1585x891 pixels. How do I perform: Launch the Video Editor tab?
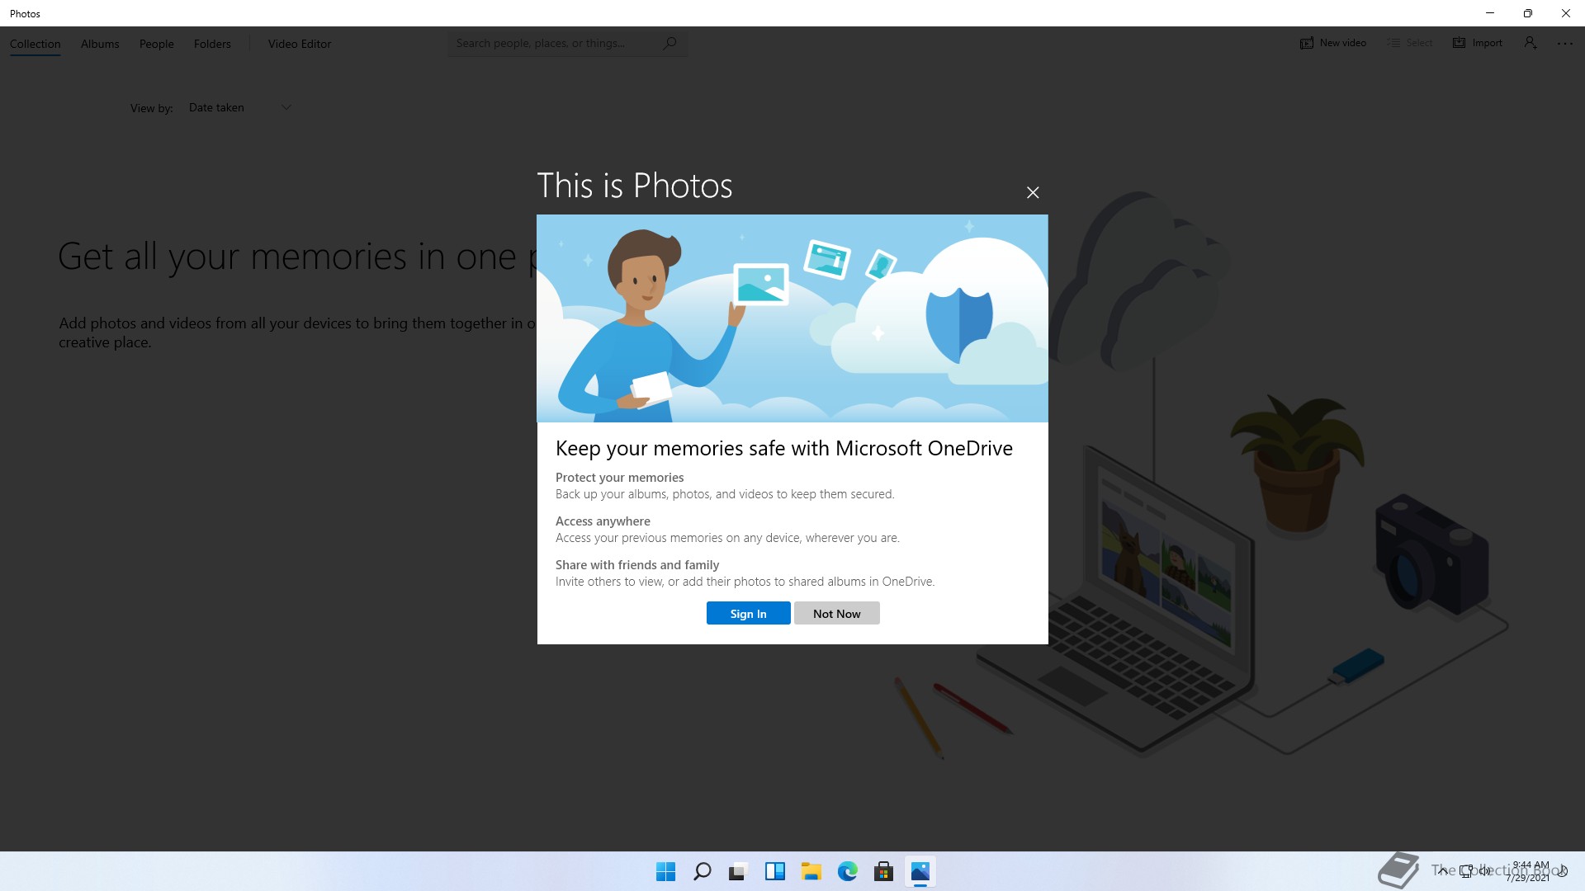pyautogui.click(x=300, y=44)
